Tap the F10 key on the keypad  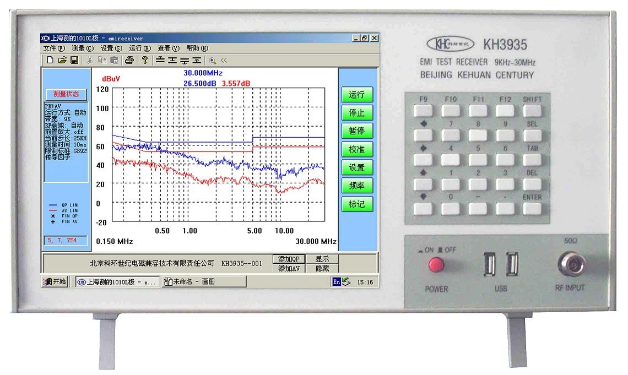(x=451, y=111)
